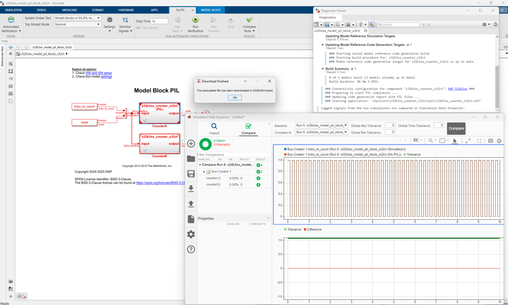Click the snapshot camera icon in Data Inspector
Viewport: 508px width, 305px height.
pos(490,141)
